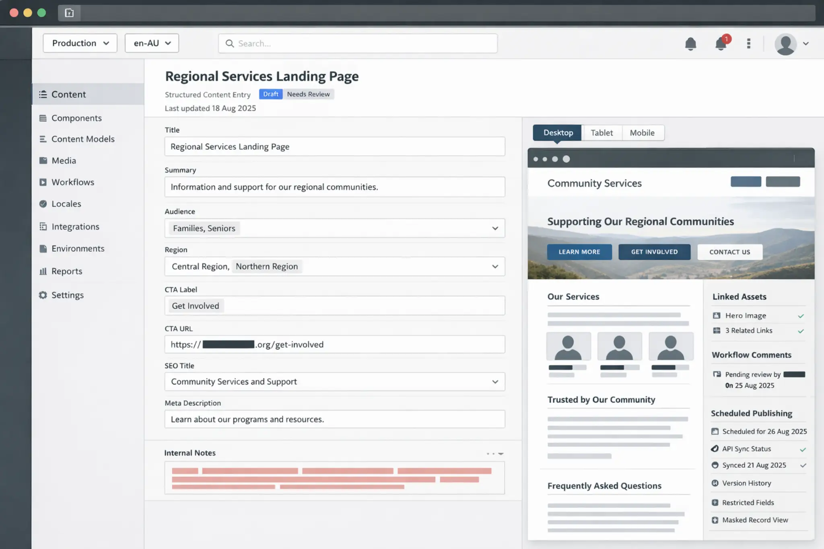Click the Pending review comment icon

717,374
